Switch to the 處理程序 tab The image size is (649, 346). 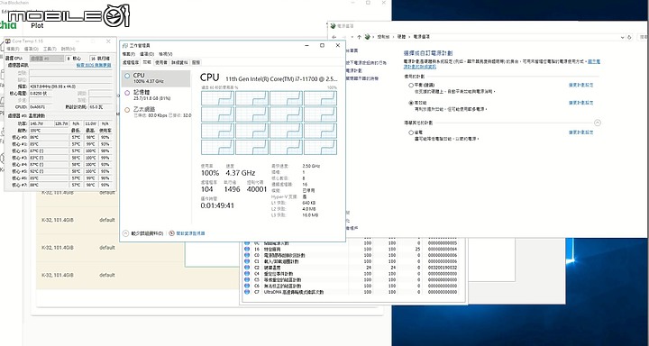(x=131, y=62)
